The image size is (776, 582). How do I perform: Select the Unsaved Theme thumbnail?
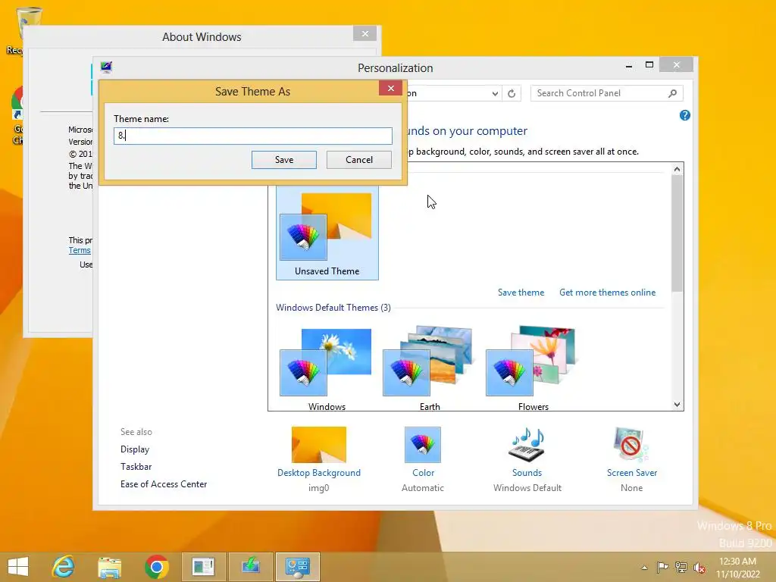point(327,233)
